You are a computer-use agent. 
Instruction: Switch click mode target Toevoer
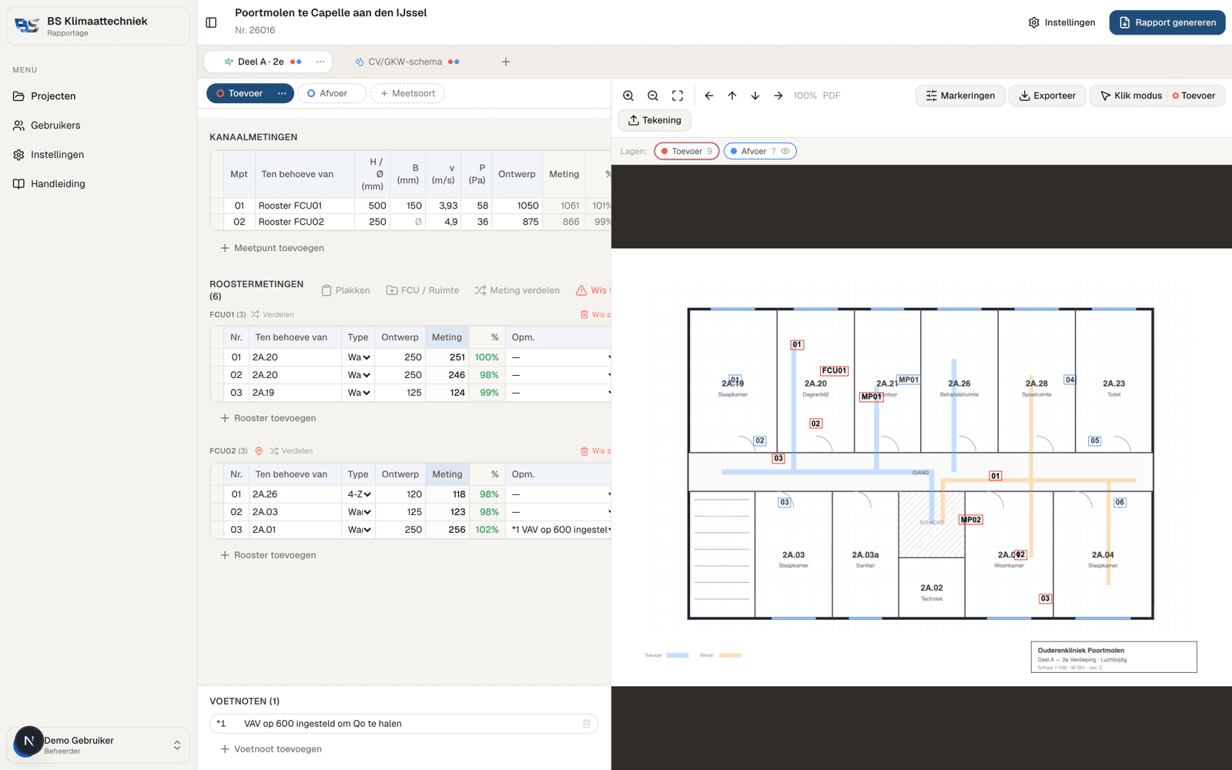1194,95
